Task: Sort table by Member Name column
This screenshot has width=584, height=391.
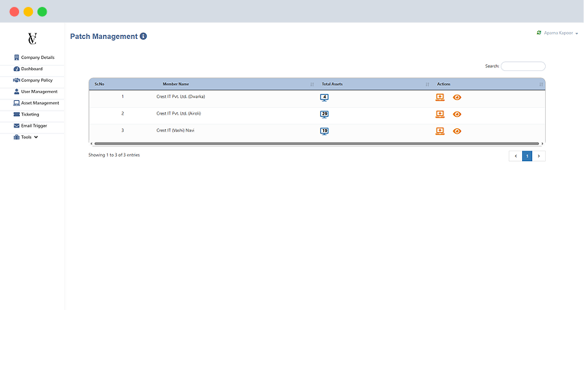Action: 176,84
